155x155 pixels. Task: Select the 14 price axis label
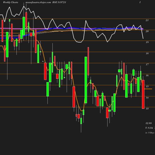147,98
